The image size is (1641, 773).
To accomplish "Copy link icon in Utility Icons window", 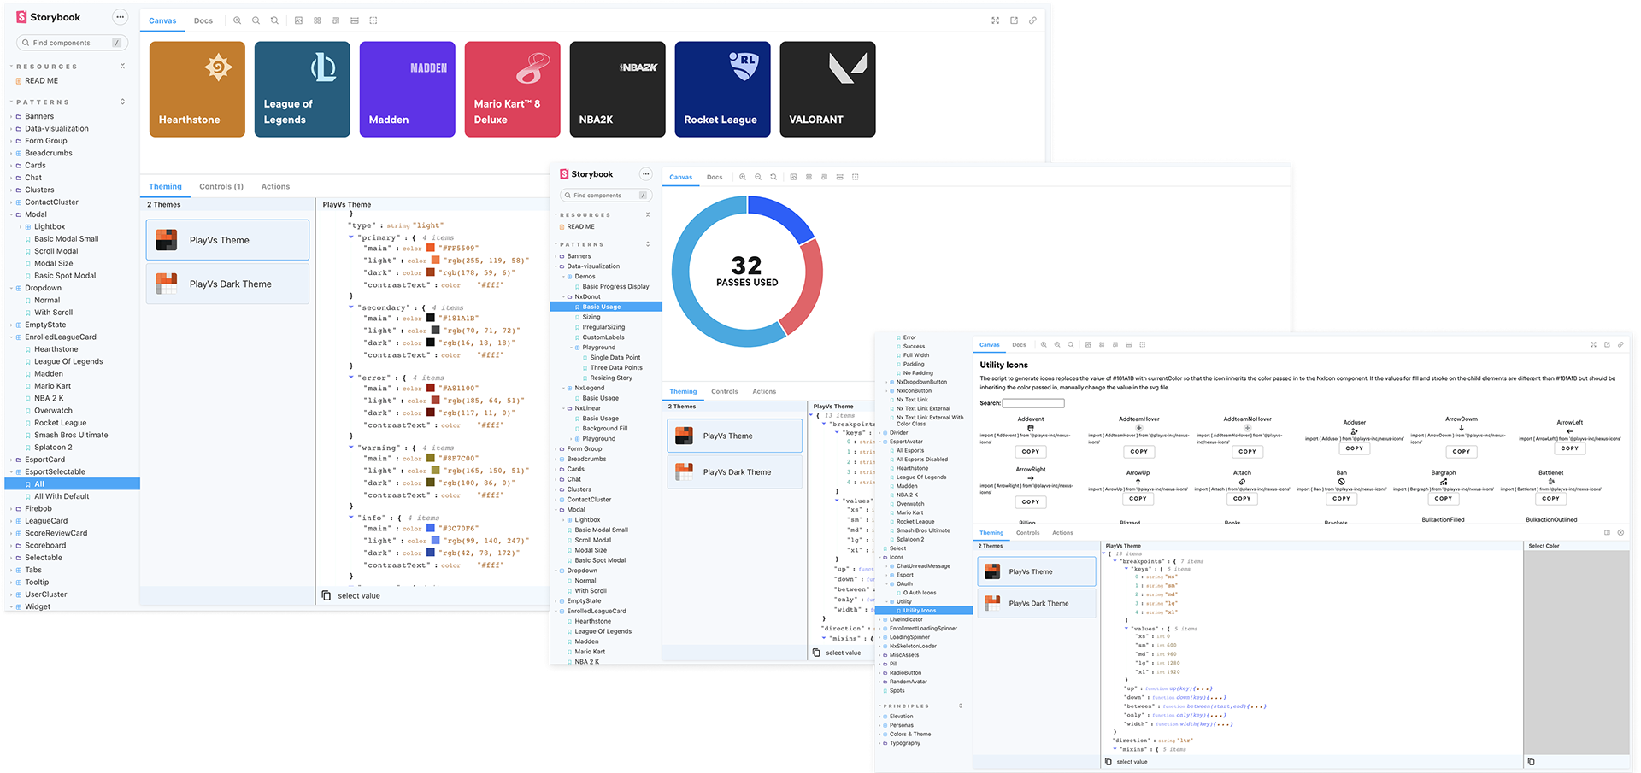I will tap(1620, 345).
